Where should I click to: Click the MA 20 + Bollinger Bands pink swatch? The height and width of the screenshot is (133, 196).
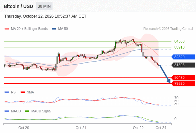click(x=7, y=29)
